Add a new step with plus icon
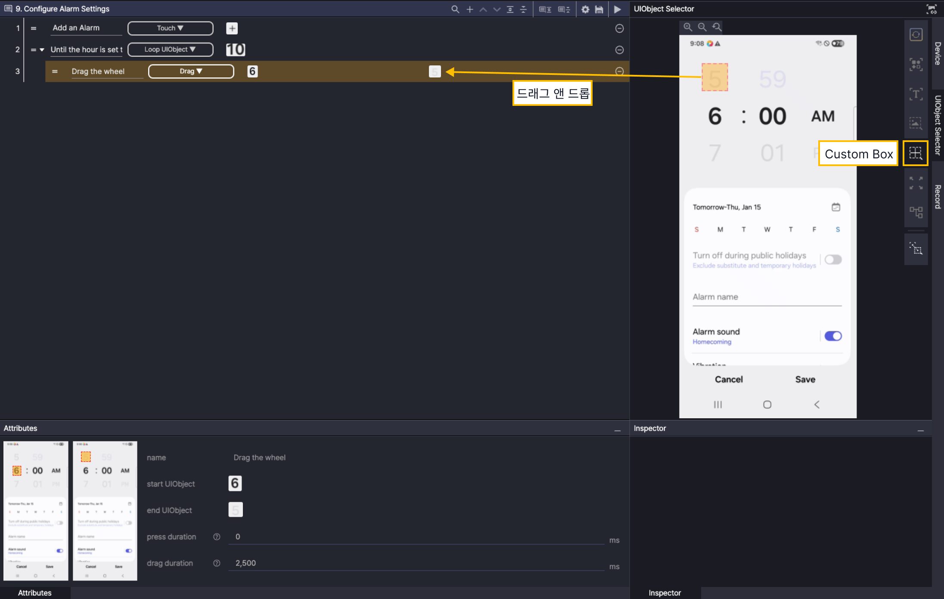Image resolution: width=944 pixels, height=599 pixels. point(469,9)
